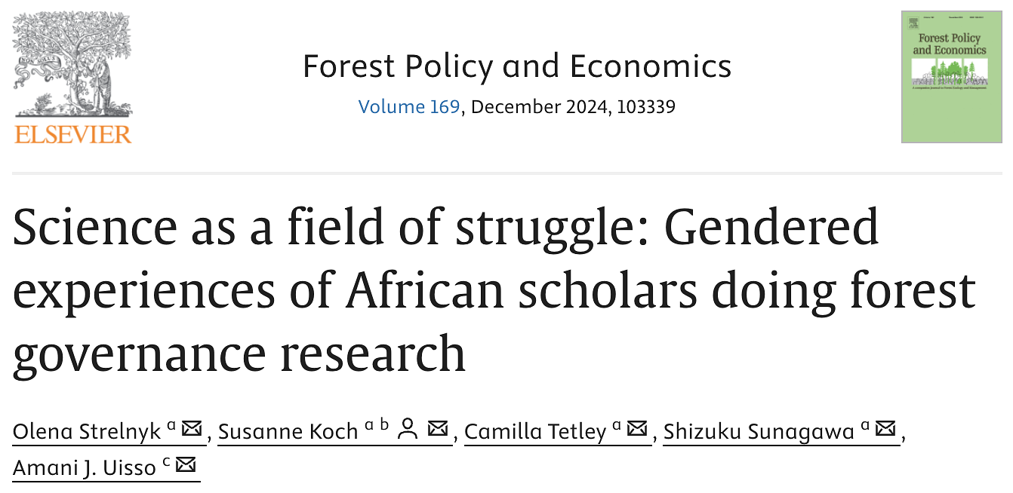The image size is (1013, 493).
Task: Click affiliation superscript a after Olena Strelnyk
Action: (171, 426)
